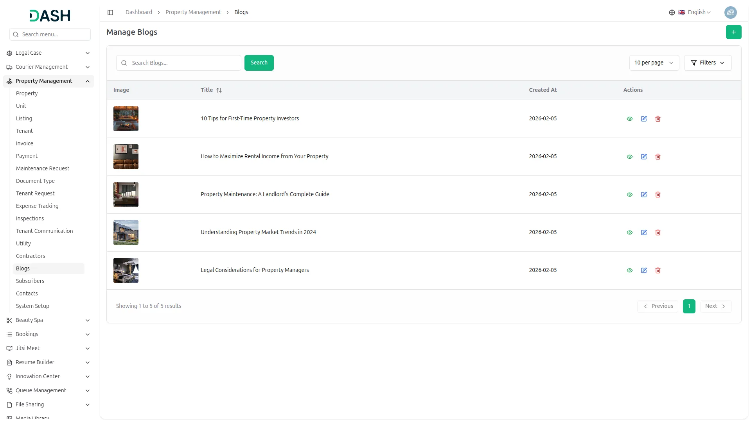Image resolution: width=751 pixels, height=422 pixels.
Task: Click the Title column sort arrows
Action: coord(219,90)
